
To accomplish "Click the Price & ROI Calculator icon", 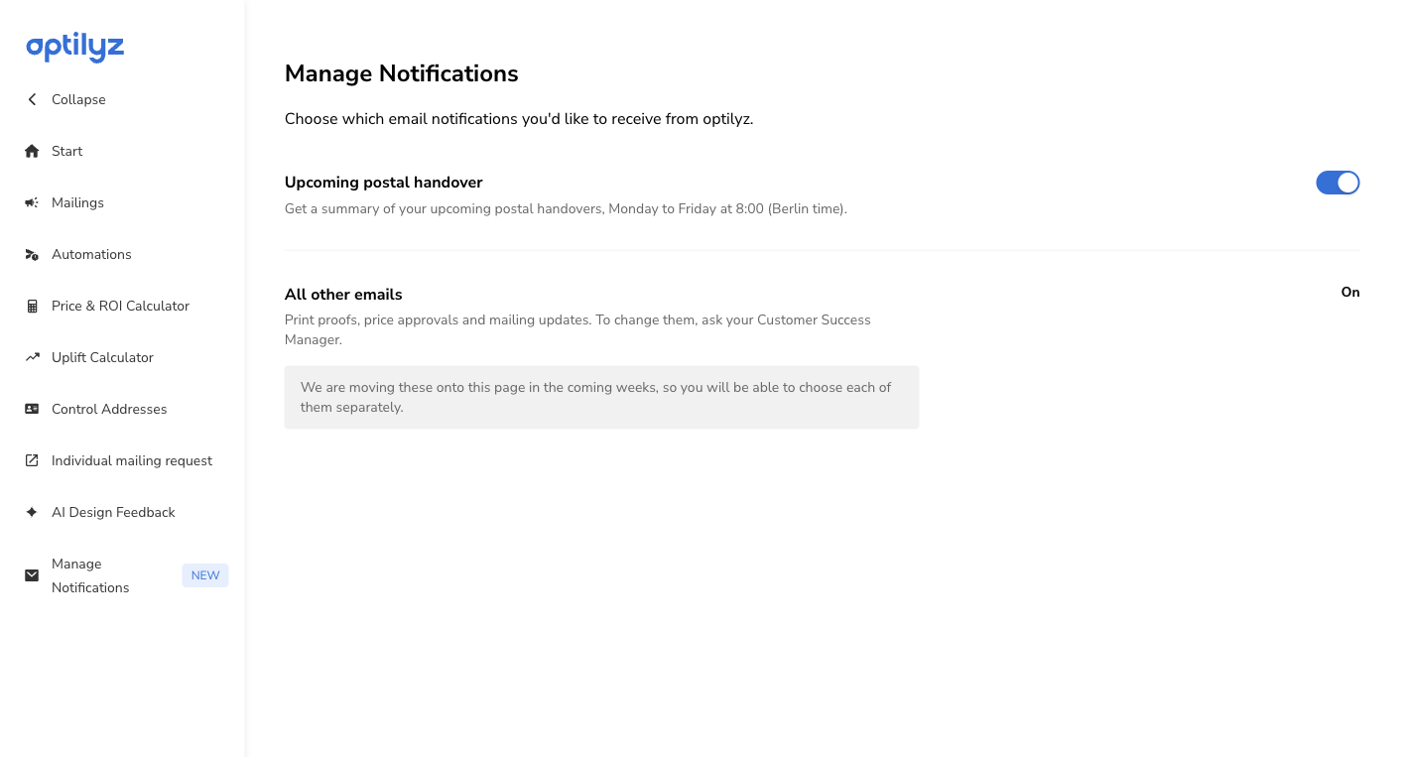I will point(32,306).
